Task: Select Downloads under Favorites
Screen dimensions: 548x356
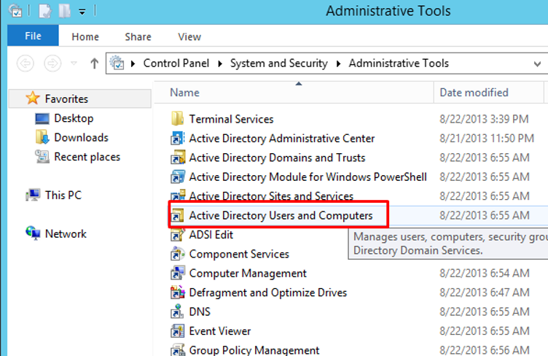Action: pyautogui.click(x=81, y=137)
